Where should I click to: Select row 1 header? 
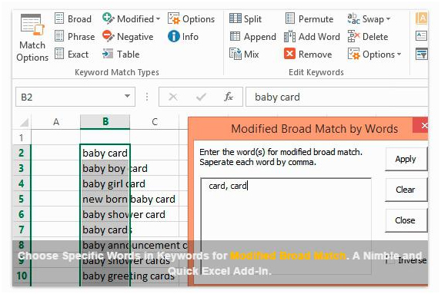pos(22,137)
